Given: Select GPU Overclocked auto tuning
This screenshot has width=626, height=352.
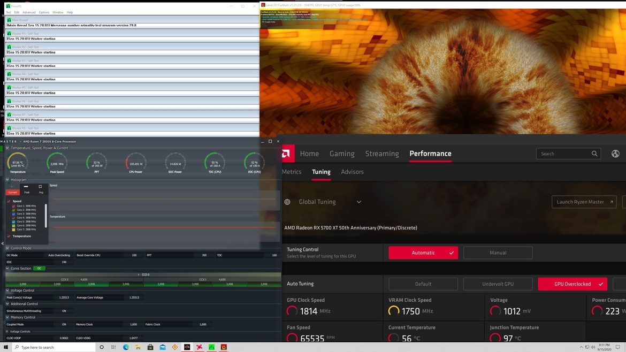Looking at the screenshot, I should [x=572, y=284].
